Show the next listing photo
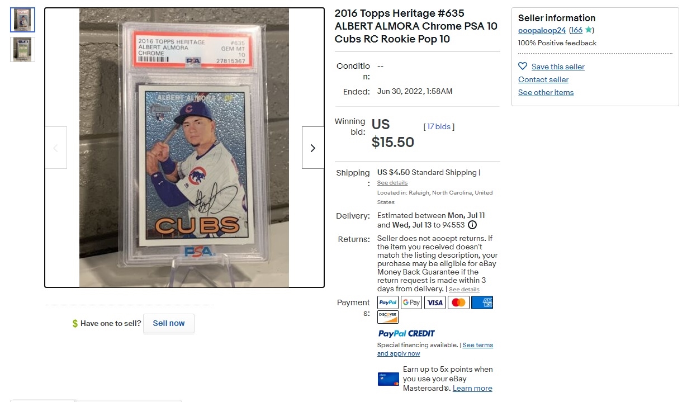The image size is (687, 402). [x=313, y=148]
